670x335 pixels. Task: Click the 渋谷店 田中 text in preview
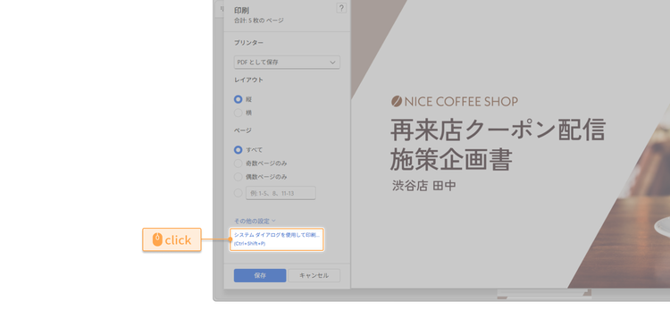[423, 186]
